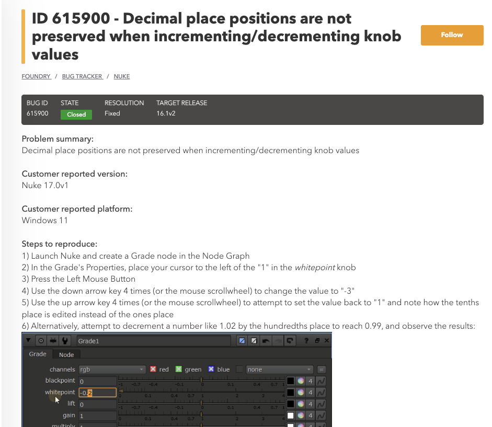492x427 pixels.
Task: Click the gain white color swatch
Action: (x=291, y=416)
